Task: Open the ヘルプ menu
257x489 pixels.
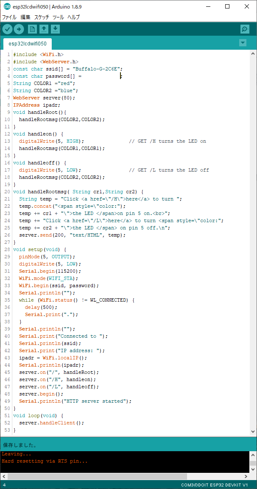Action: [73, 17]
